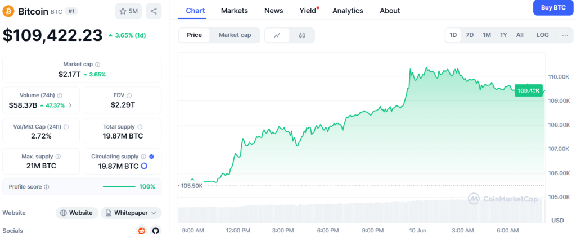Click Profile score info icon

click(x=47, y=187)
